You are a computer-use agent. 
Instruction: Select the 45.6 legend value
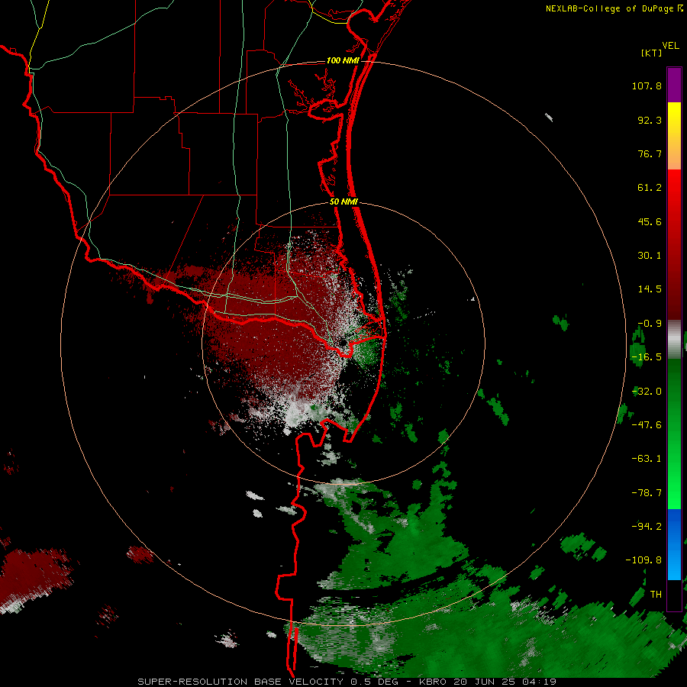tap(650, 221)
